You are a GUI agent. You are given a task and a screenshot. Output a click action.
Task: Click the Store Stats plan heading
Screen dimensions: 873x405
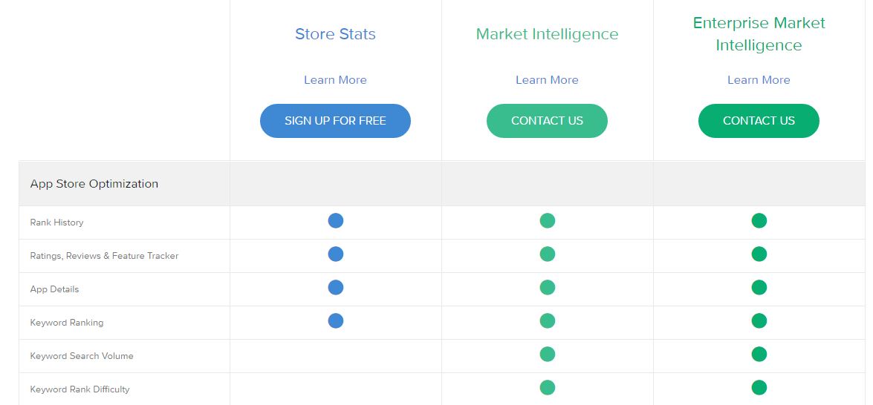(x=335, y=34)
